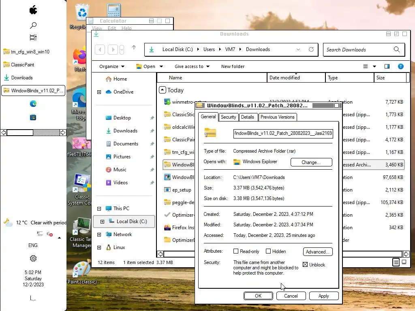Open Videos in navigation pane

coord(117,183)
